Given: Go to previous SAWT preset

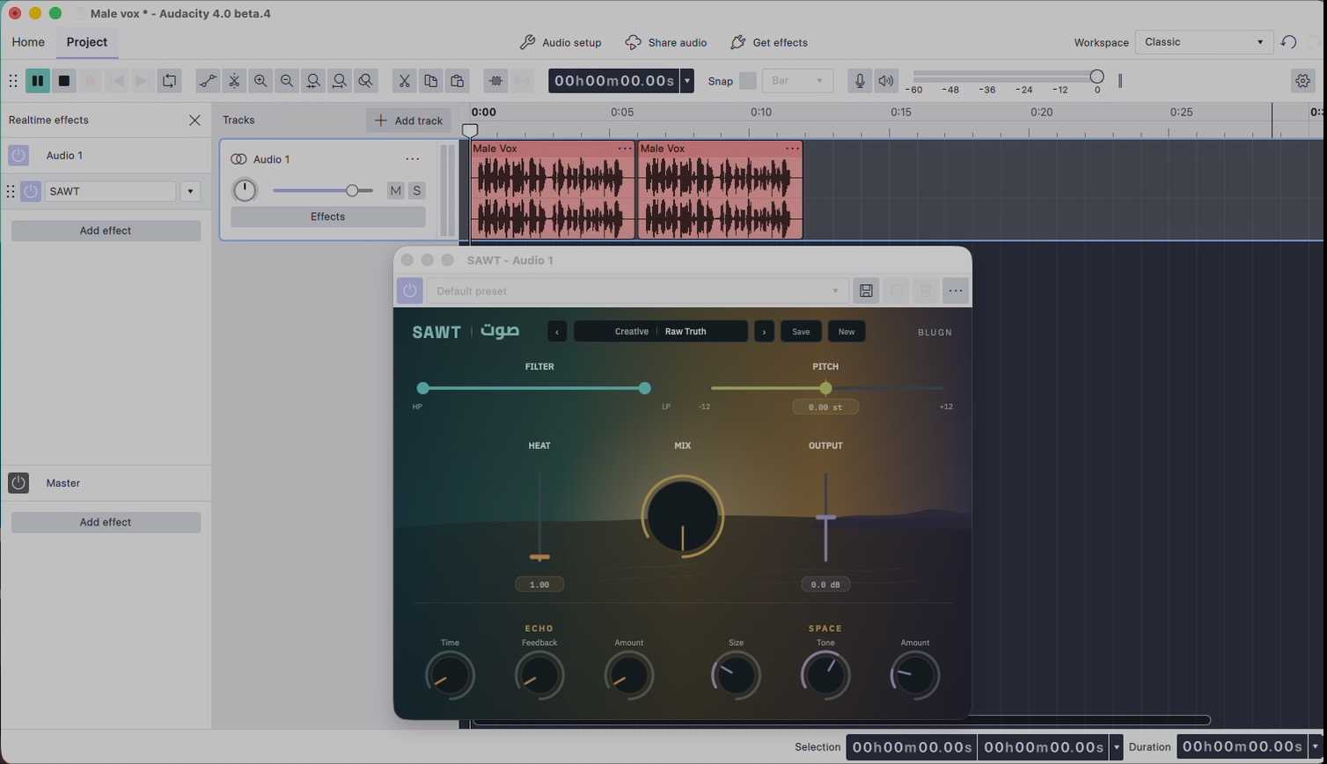Looking at the screenshot, I should pyautogui.click(x=557, y=332).
